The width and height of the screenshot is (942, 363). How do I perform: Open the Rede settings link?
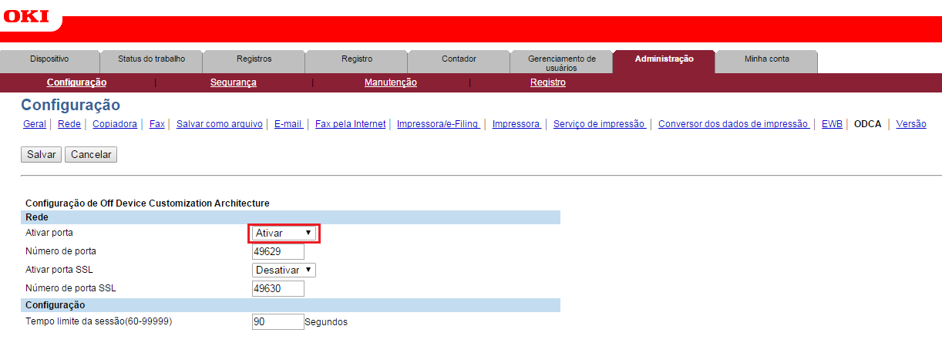pyautogui.click(x=69, y=124)
